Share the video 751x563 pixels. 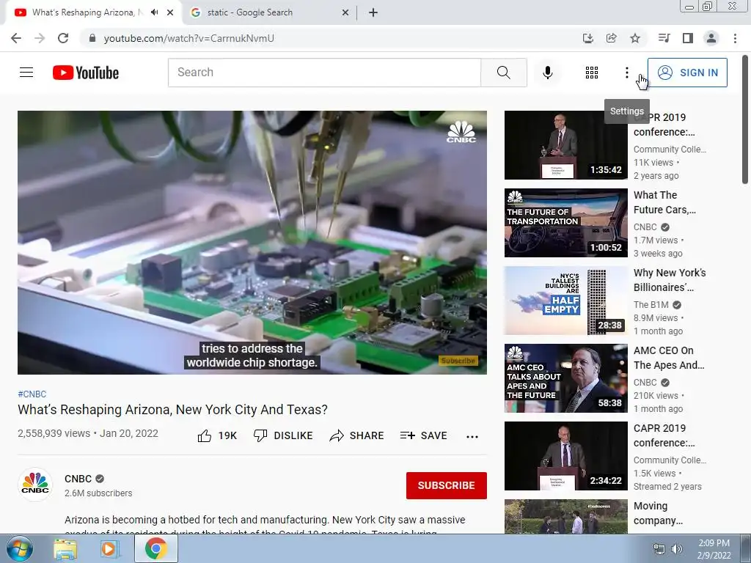point(357,435)
